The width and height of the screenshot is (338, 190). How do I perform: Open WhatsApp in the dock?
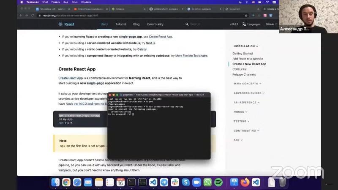click(x=207, y=182)
